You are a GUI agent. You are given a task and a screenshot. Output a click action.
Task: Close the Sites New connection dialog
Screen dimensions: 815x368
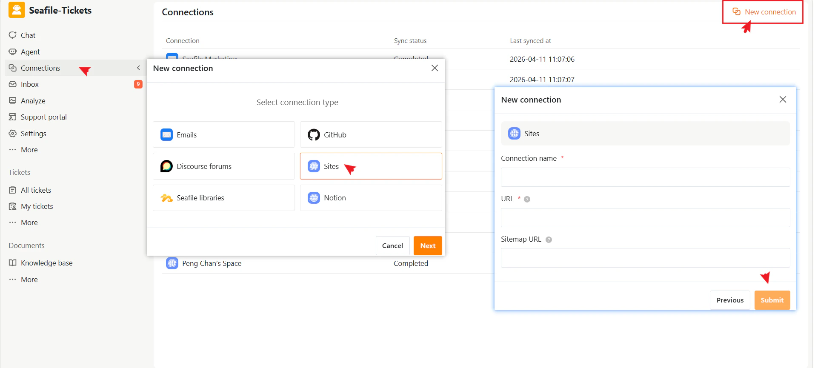pyautogui.click(x=783, y=100)
